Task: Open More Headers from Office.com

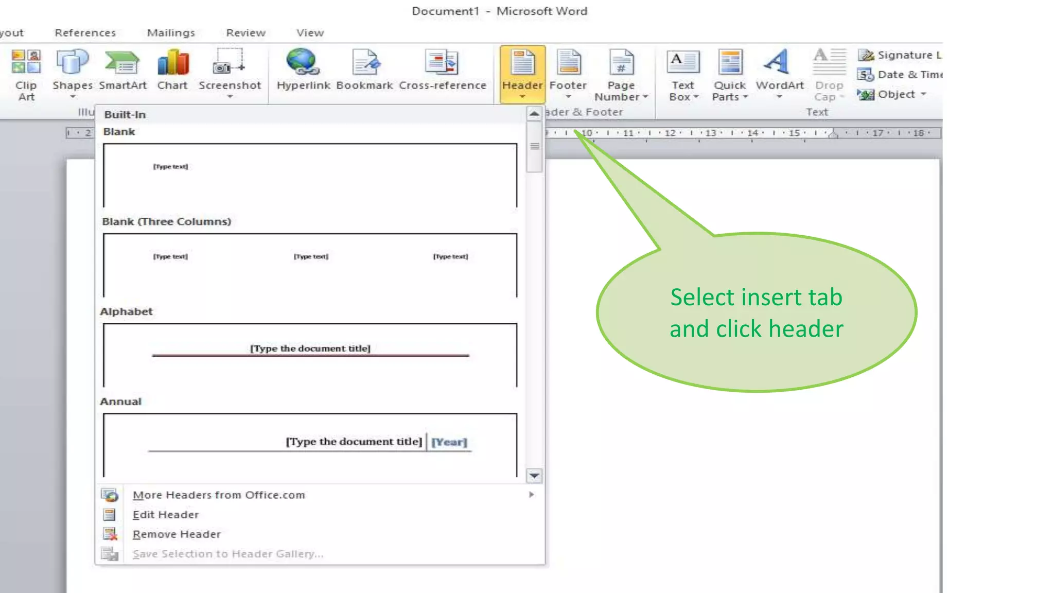Action: pyautogui.click(x=219, y=495)
